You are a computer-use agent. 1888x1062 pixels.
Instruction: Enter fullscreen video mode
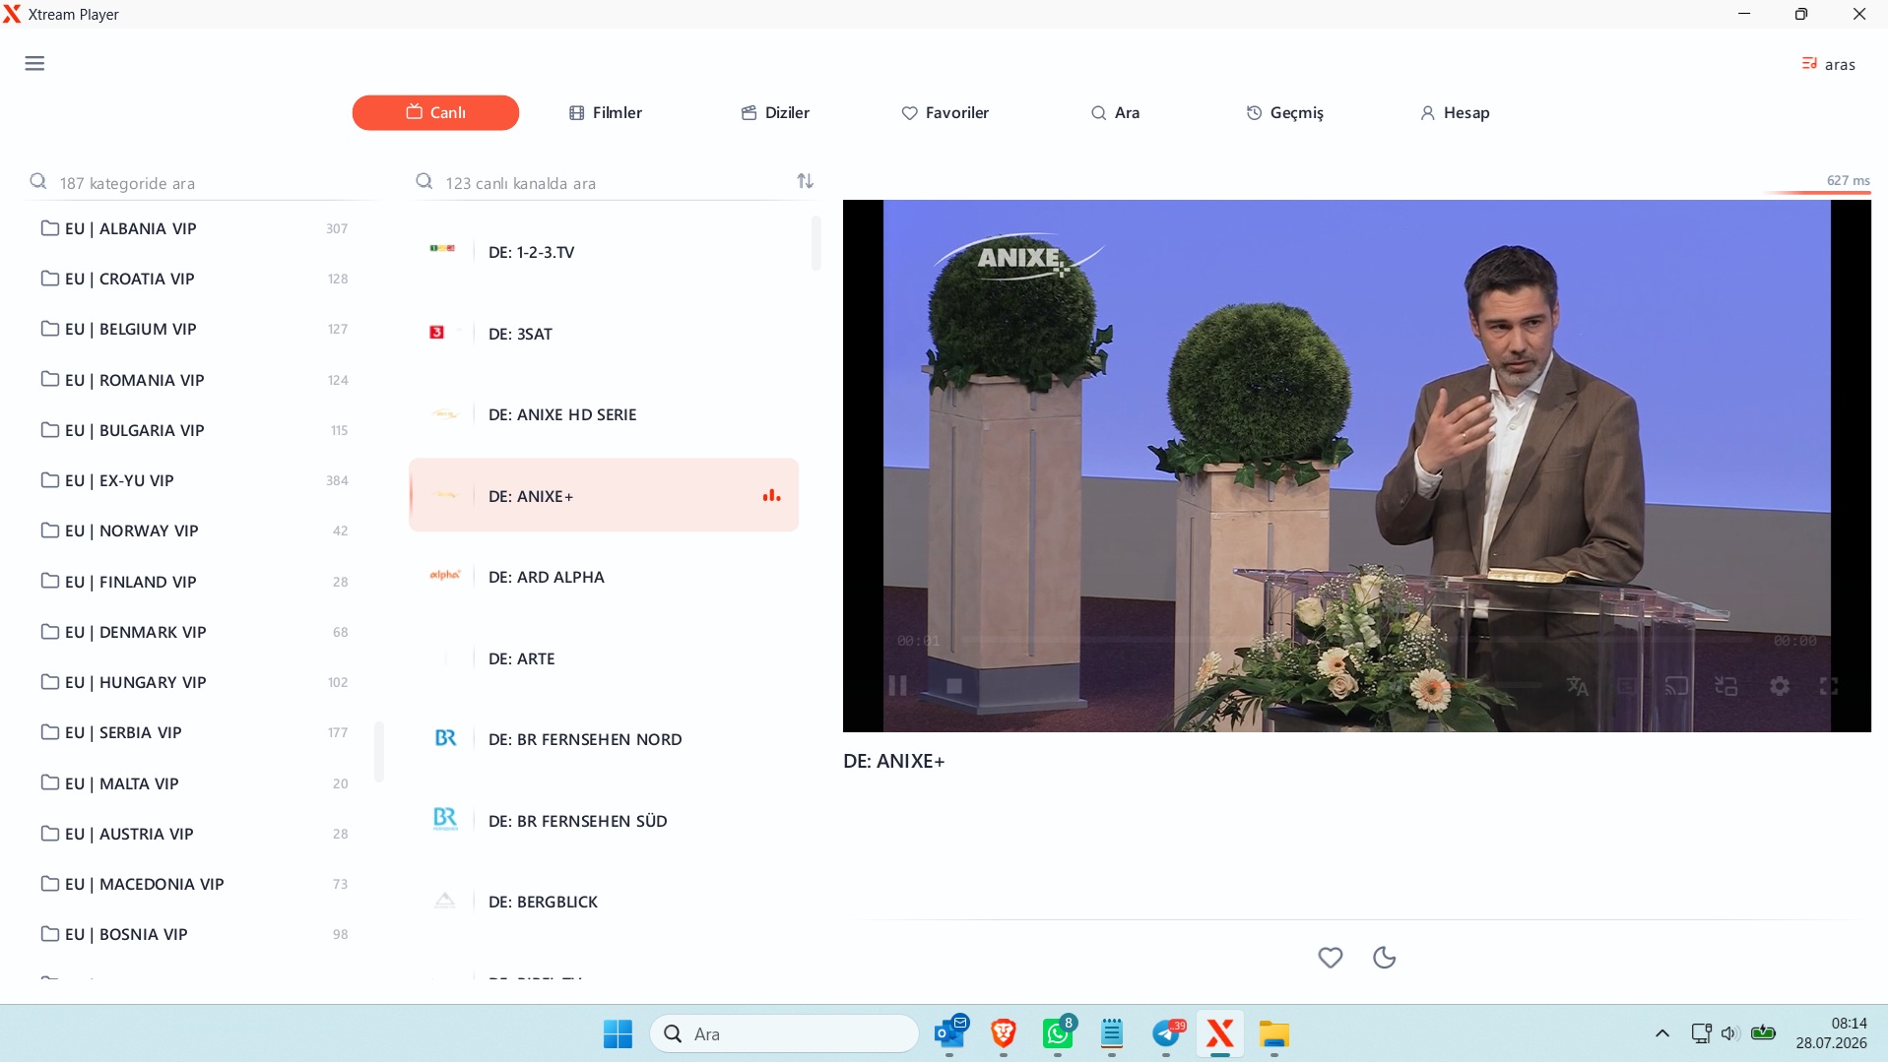coord(1829,686)
